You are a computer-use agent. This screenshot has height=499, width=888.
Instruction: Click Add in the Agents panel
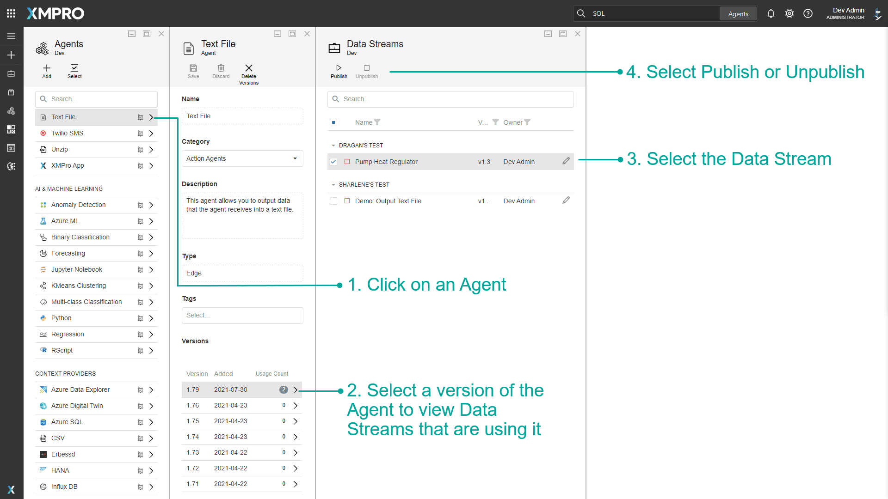pos(46,72)
